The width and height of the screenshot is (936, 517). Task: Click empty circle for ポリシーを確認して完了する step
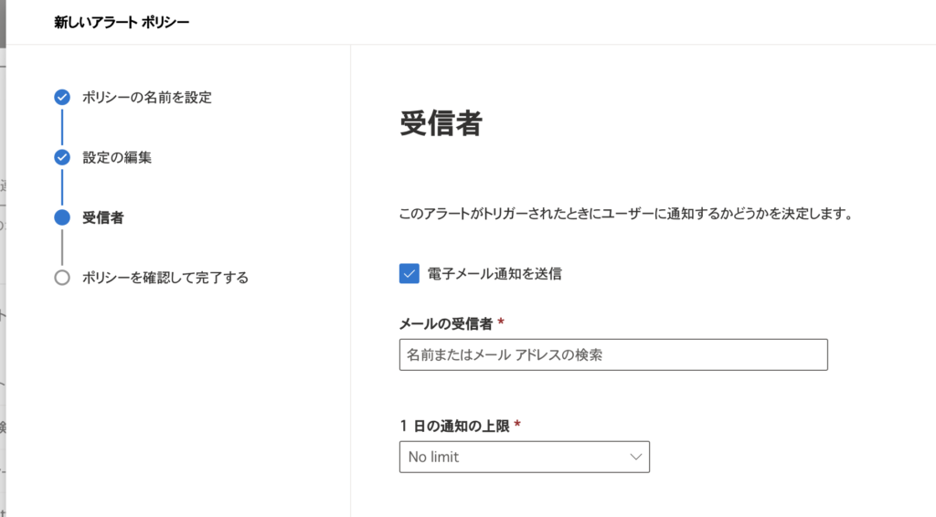[62, 278]
